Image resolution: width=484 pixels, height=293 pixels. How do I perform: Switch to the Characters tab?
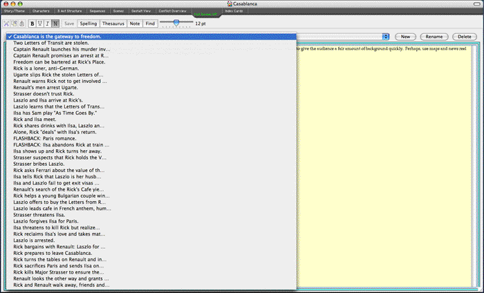41,12
